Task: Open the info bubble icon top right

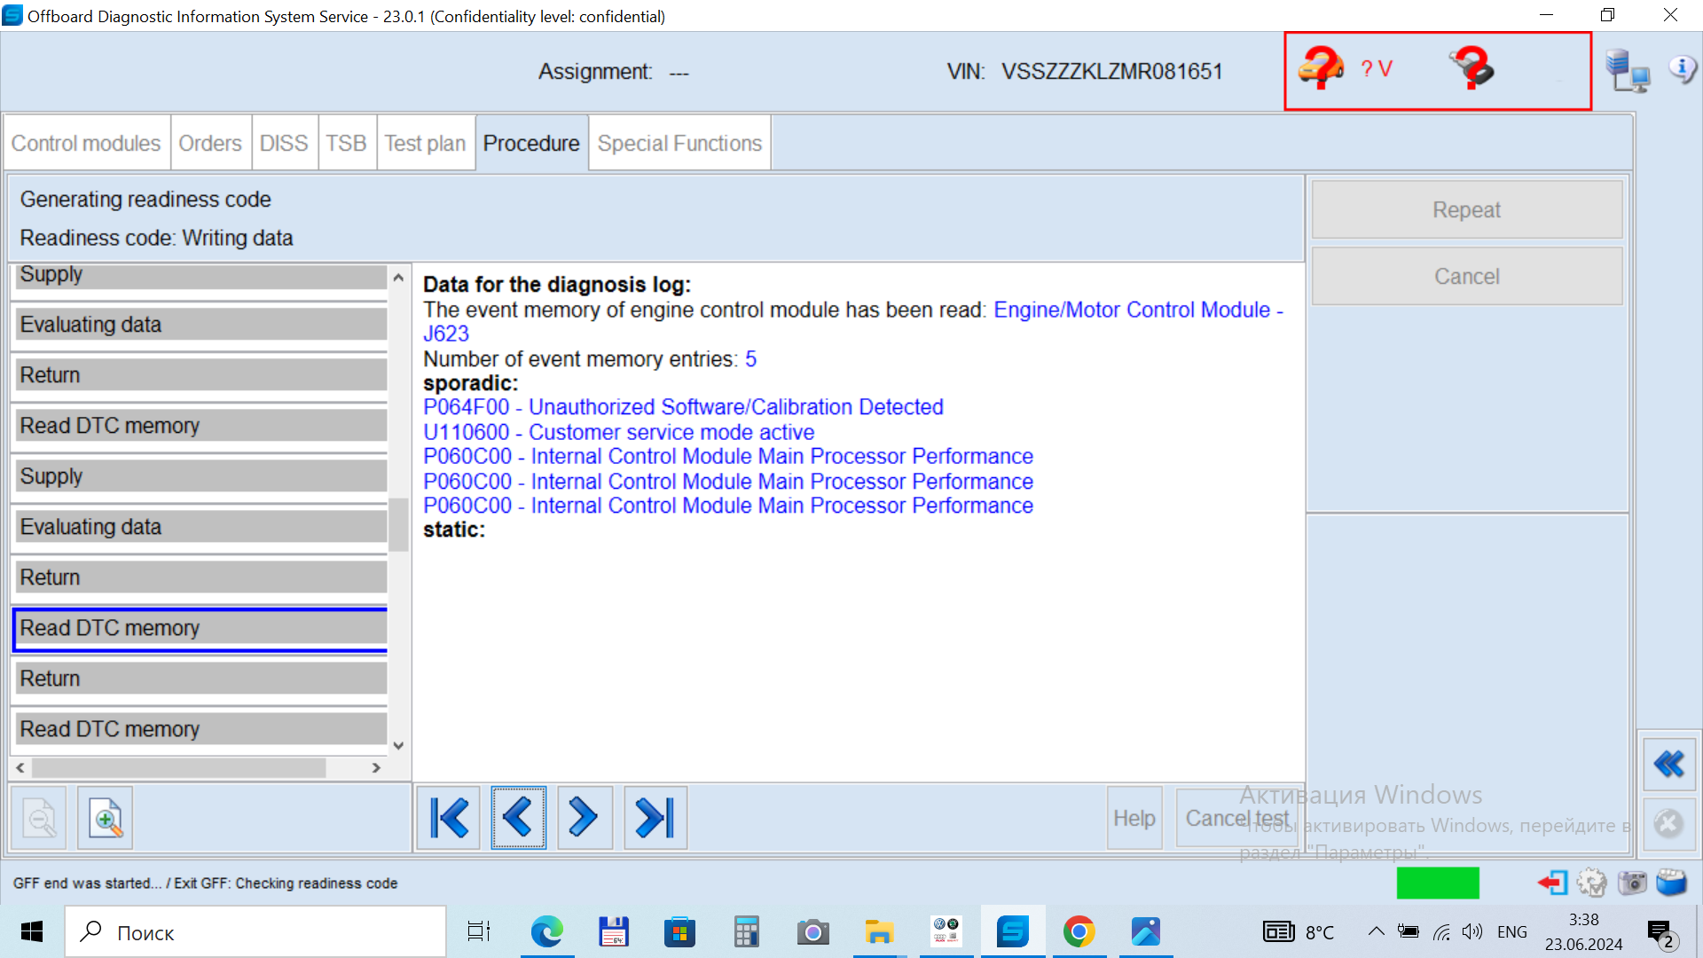Action: 1682,68
